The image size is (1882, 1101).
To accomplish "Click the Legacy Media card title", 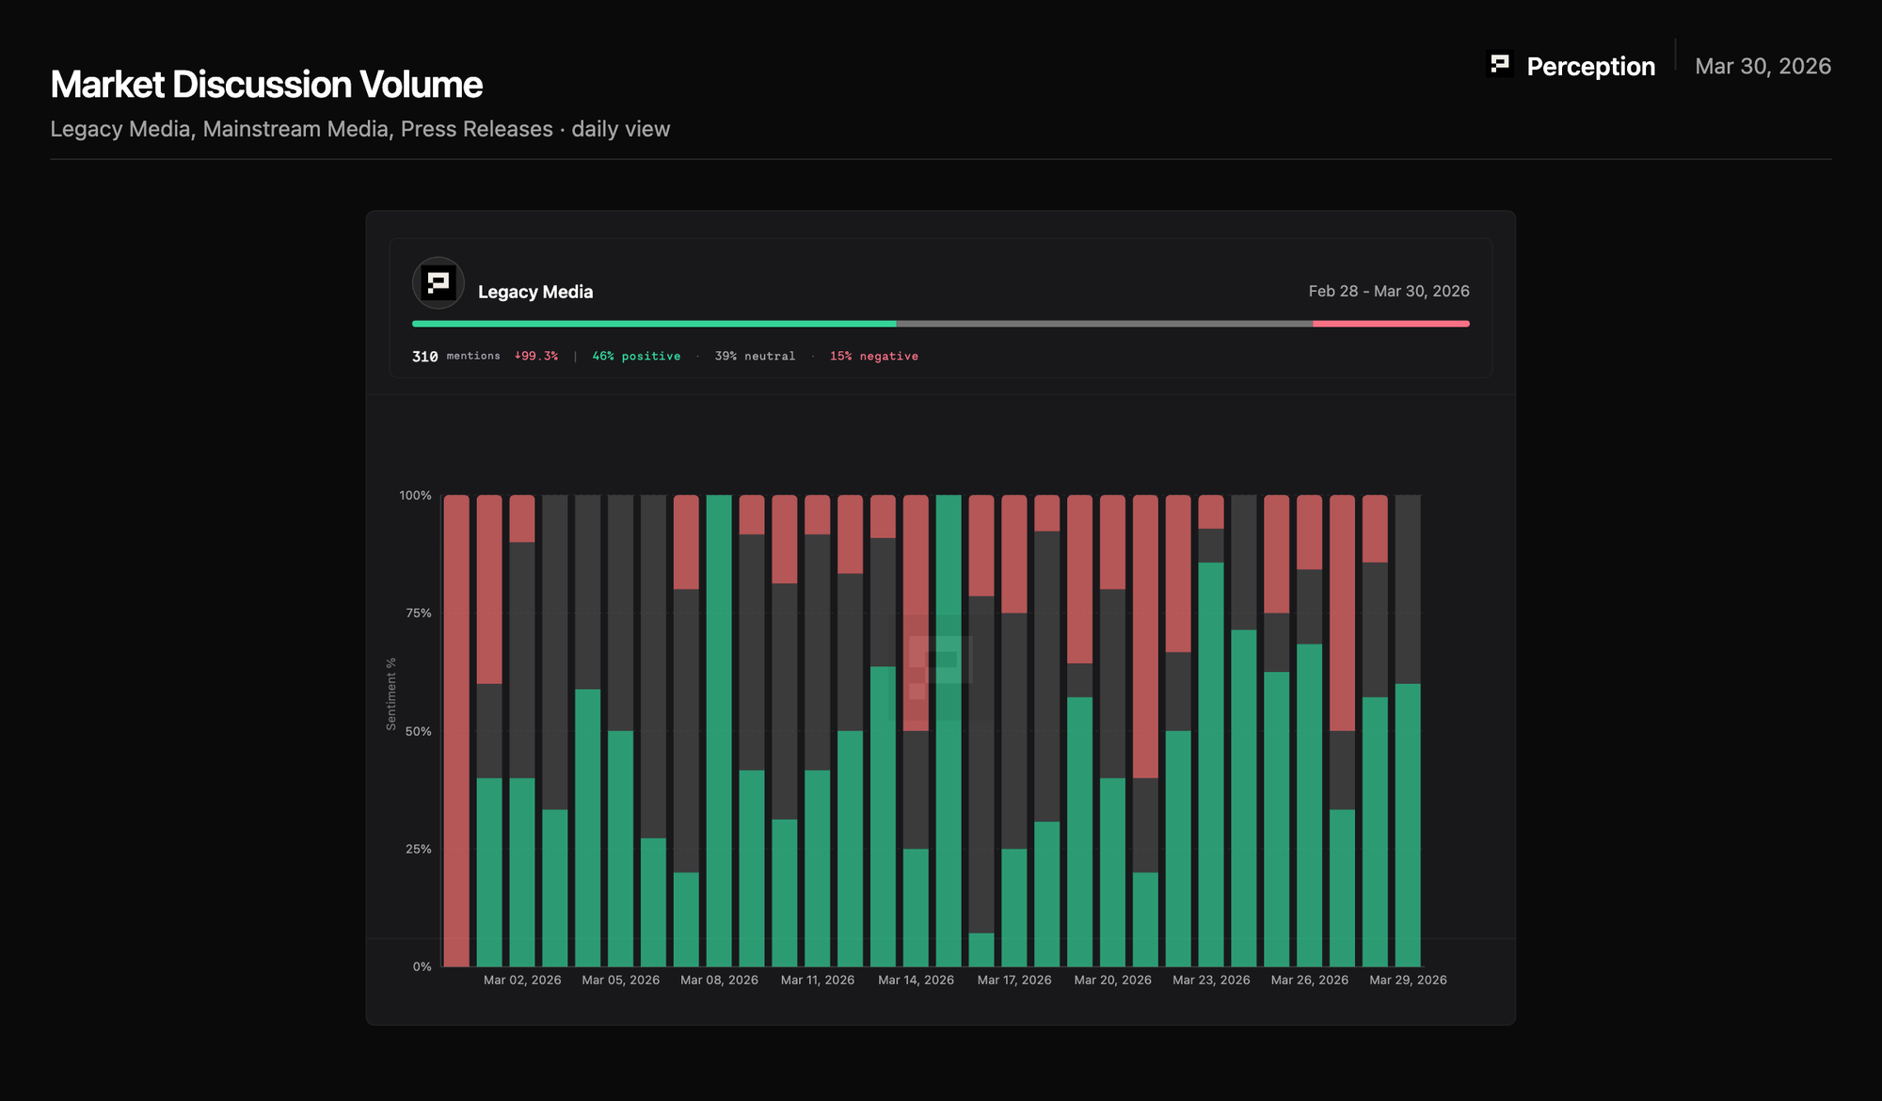I will (x=534, y=292).
